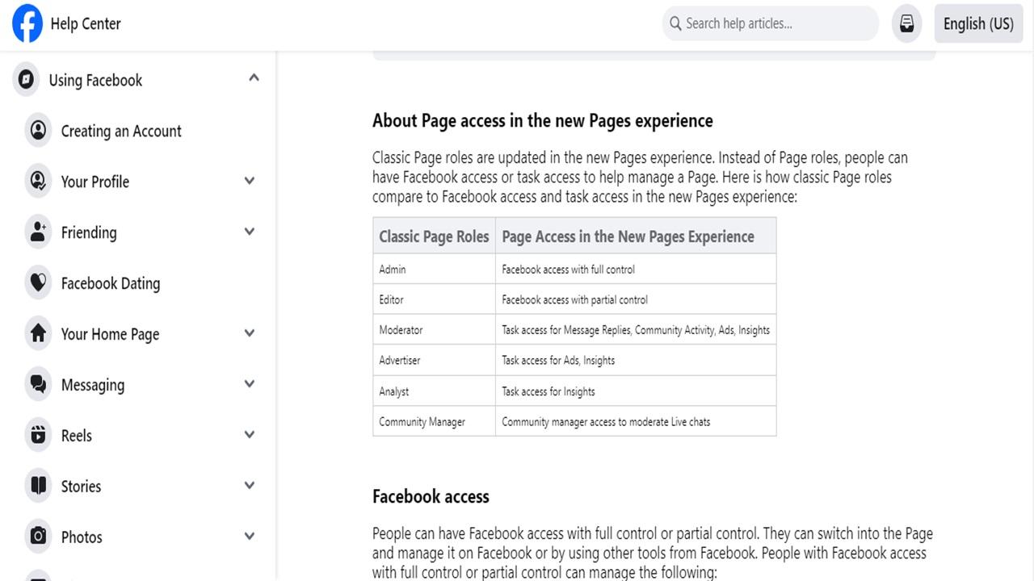
Task: Open Using Facebook menu item
Action: [95, 80]
